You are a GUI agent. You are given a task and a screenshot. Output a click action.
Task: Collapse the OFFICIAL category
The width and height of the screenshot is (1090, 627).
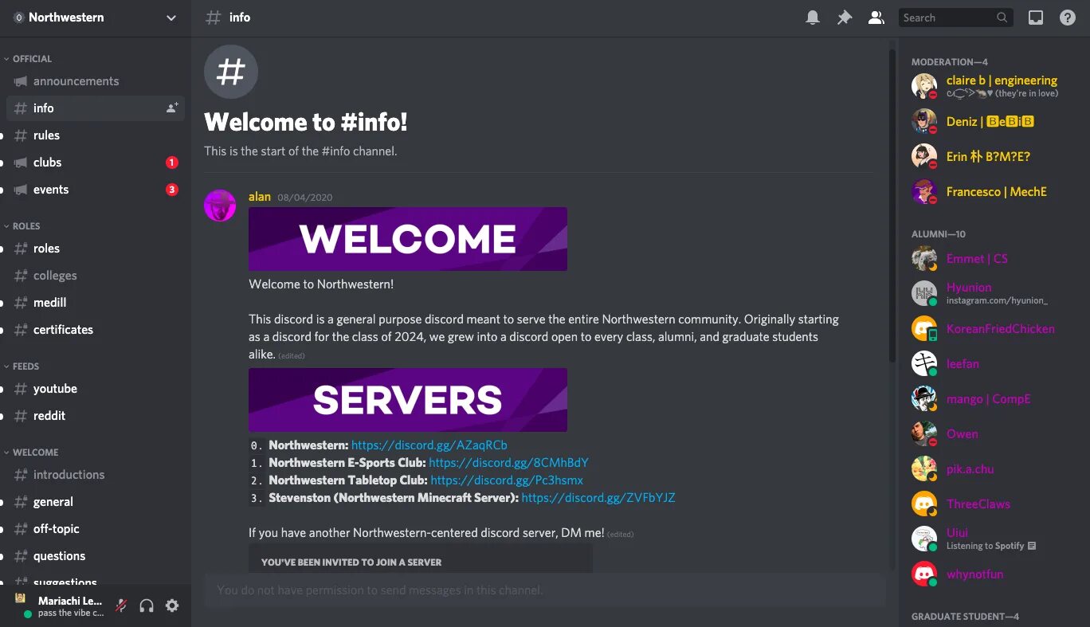(28, 59)
